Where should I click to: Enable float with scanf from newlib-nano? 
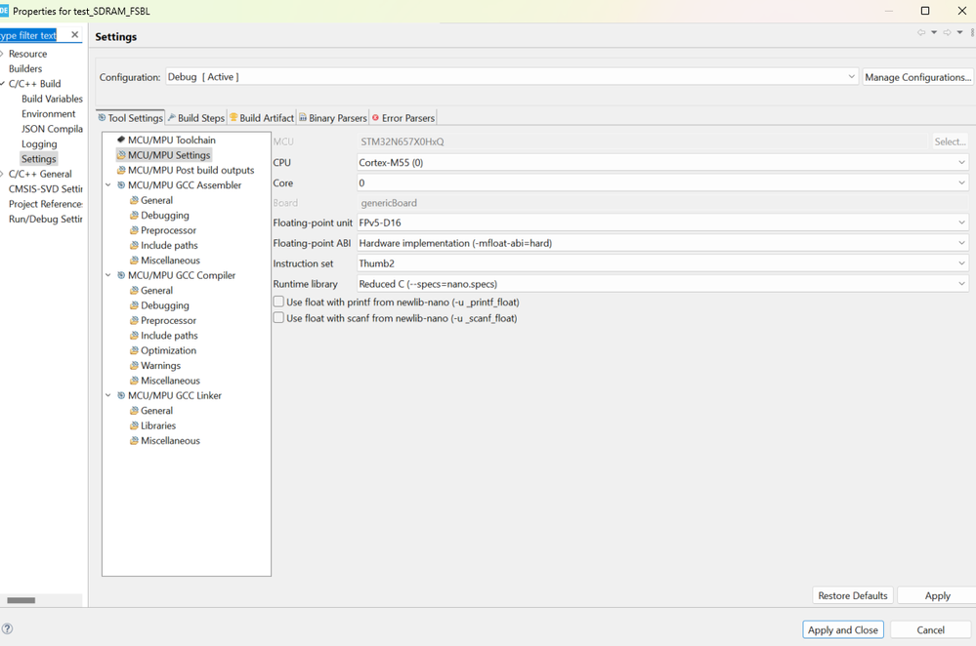278,318
